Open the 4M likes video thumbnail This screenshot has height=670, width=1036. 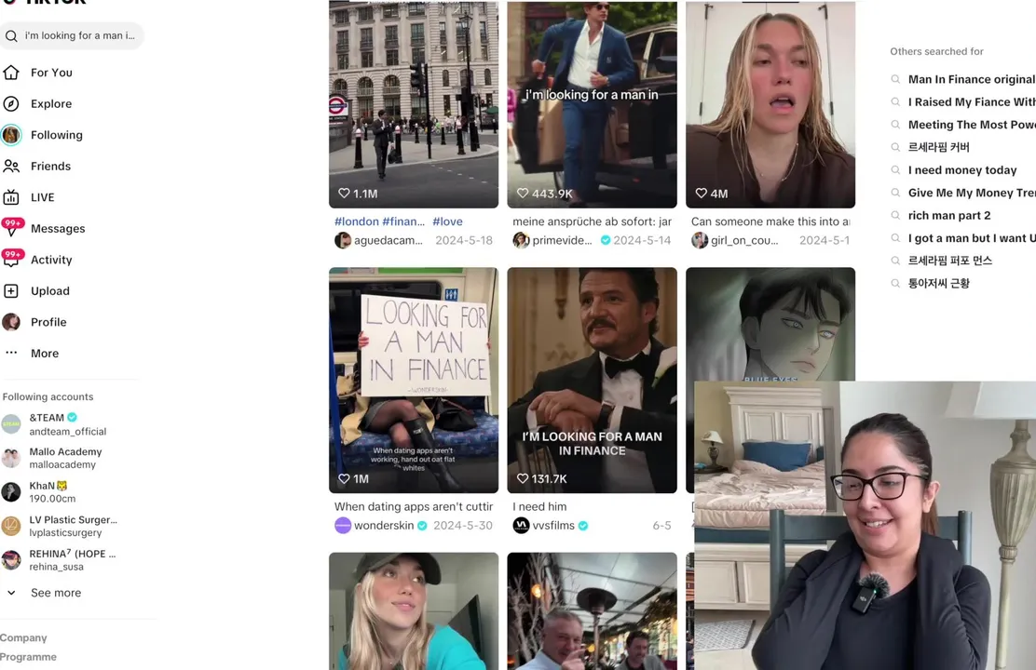[x=770, y=104]
